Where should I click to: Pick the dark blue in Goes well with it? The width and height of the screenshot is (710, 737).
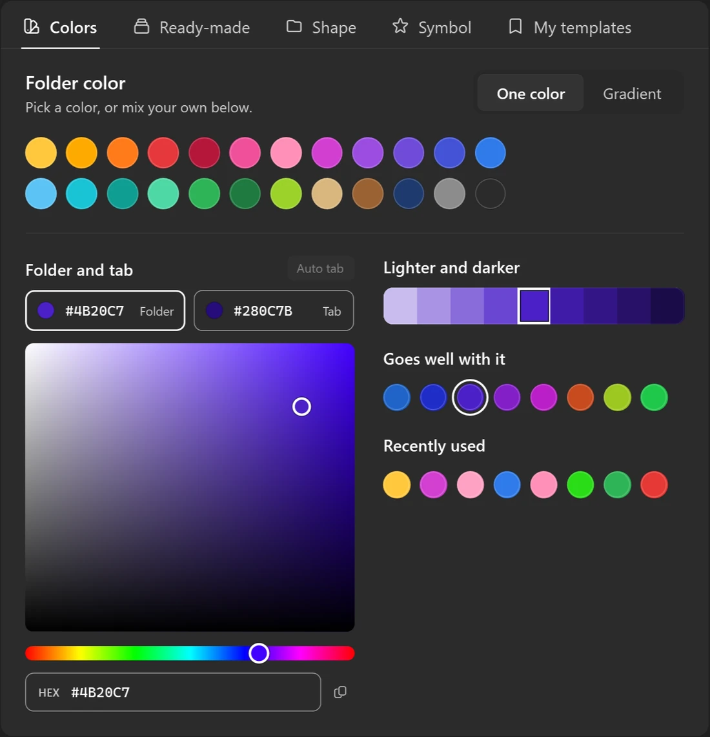(x=434, y=398)
